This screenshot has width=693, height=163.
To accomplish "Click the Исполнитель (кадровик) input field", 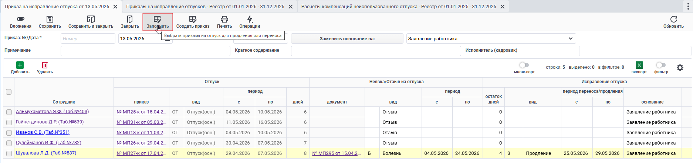I will tap(635, 51).
